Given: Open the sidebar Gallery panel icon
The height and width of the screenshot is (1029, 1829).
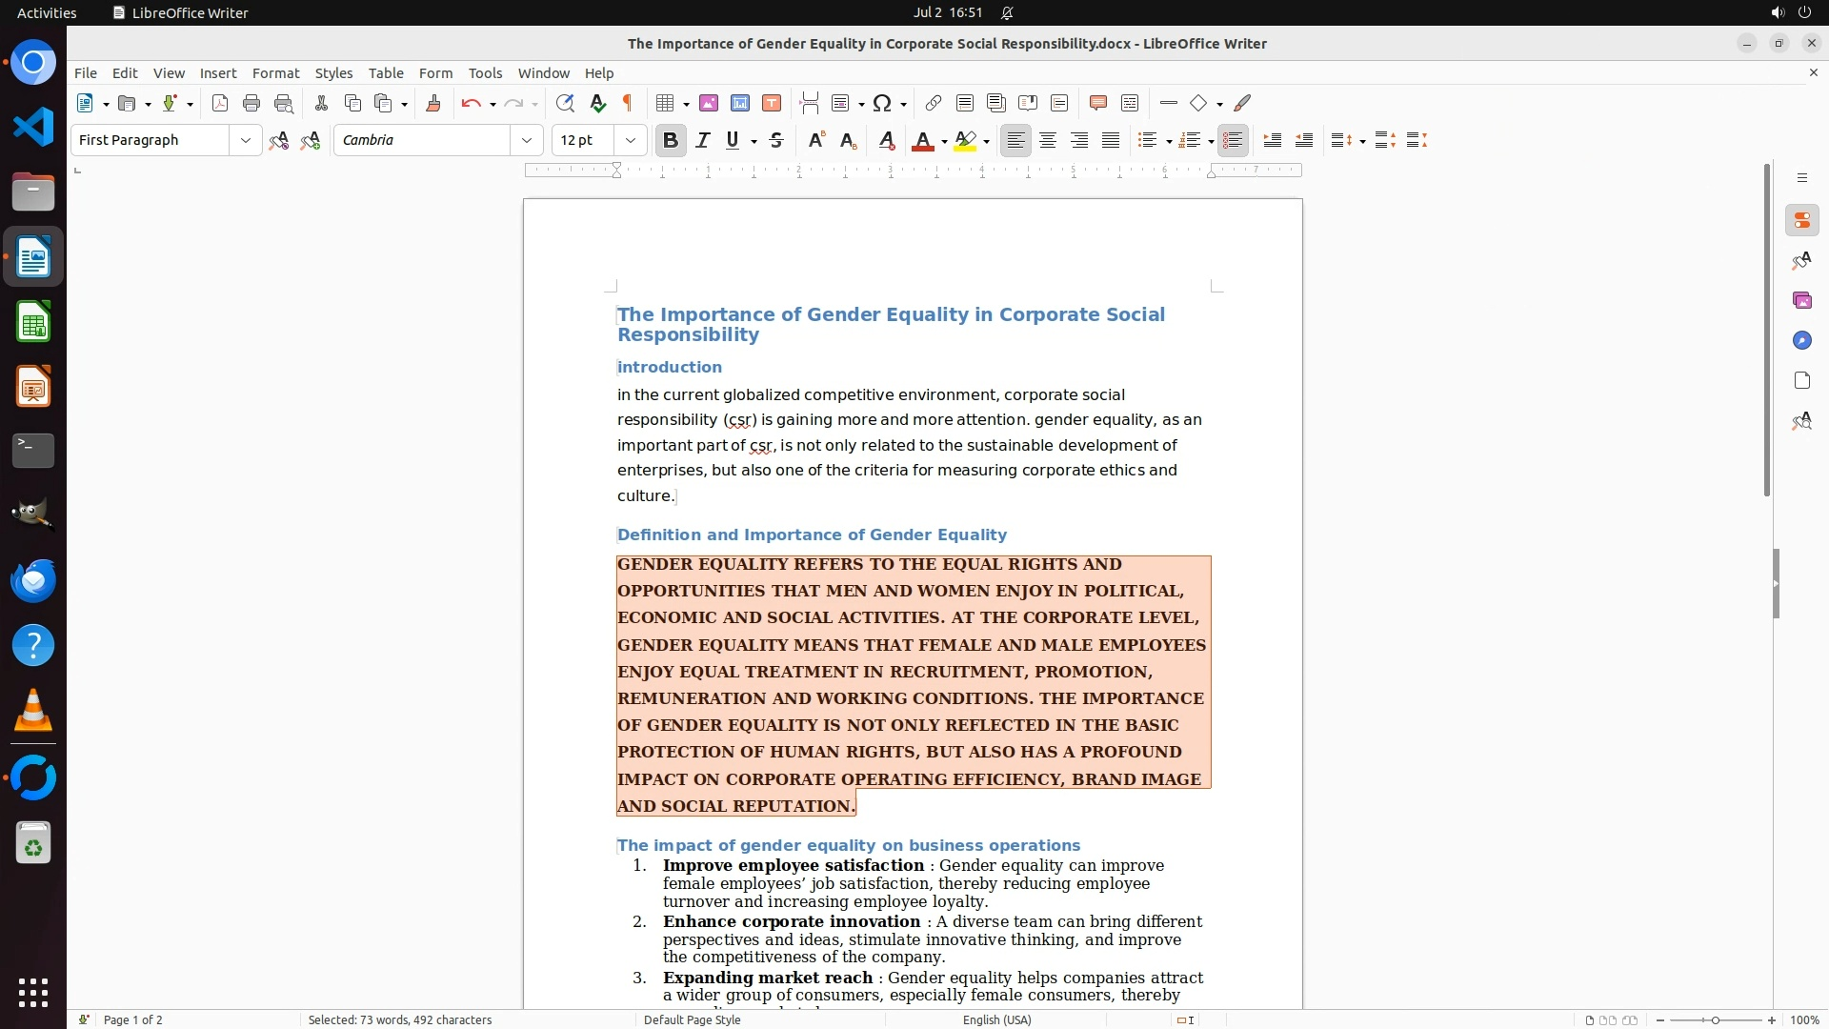Looking at the screenshot, I should [1801, 301].
